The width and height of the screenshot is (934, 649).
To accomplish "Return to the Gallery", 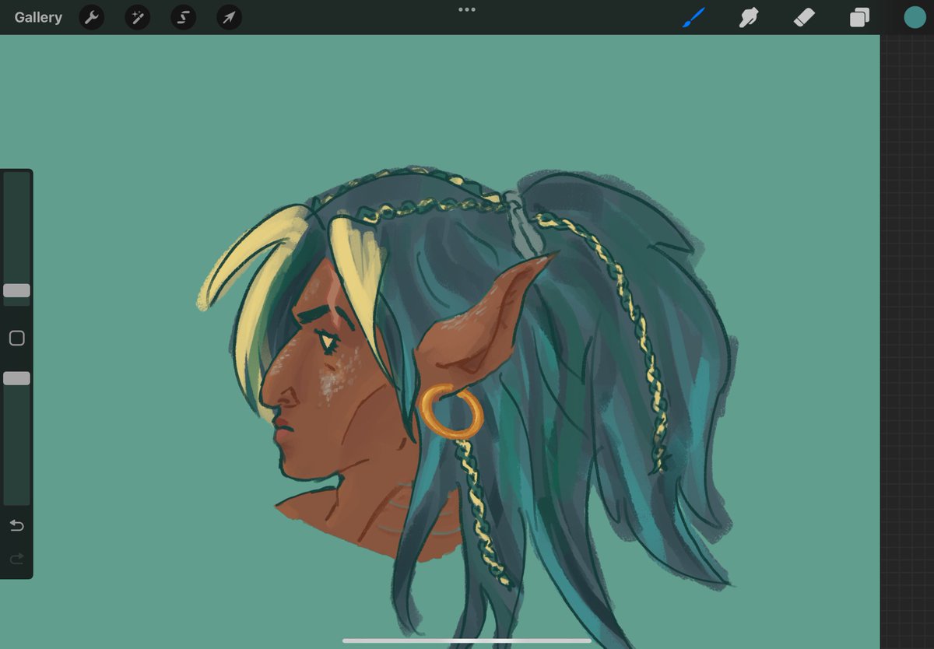I will [x=38, y=17].
